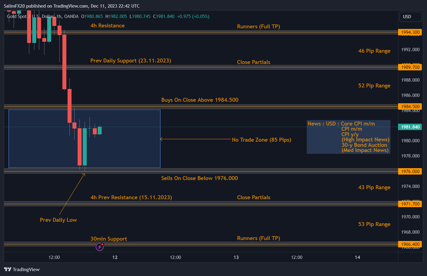Image resolution: width=427 pixels, height=276 pixels.
Task: Select the 1971.700 price label
Action: pos(410,204)
